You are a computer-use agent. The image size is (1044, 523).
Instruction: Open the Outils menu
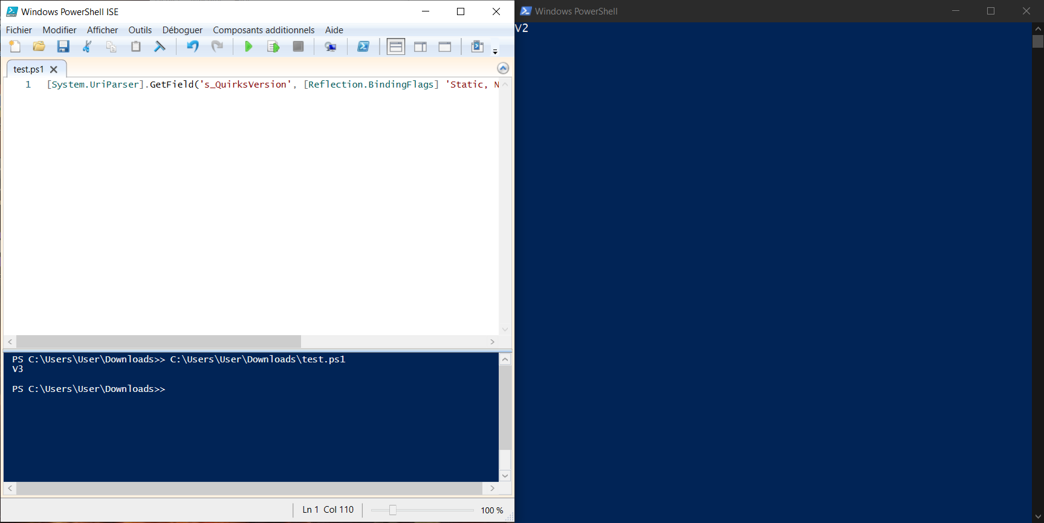pyautogui.click(x=140, y=30)
